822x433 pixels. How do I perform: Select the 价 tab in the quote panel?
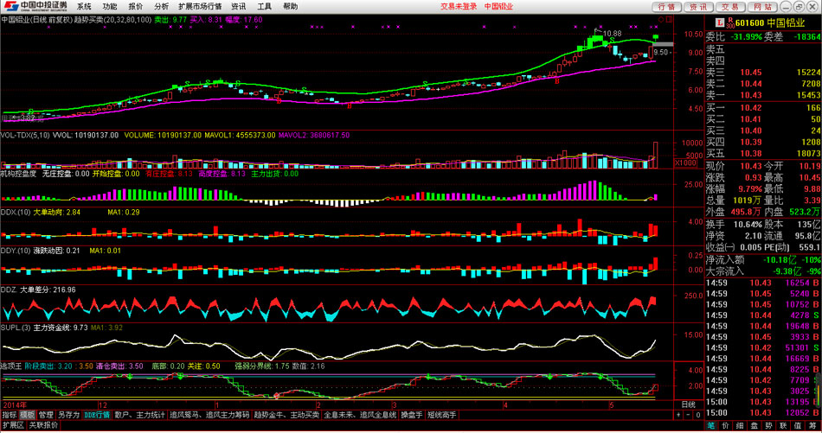(726, 426)
